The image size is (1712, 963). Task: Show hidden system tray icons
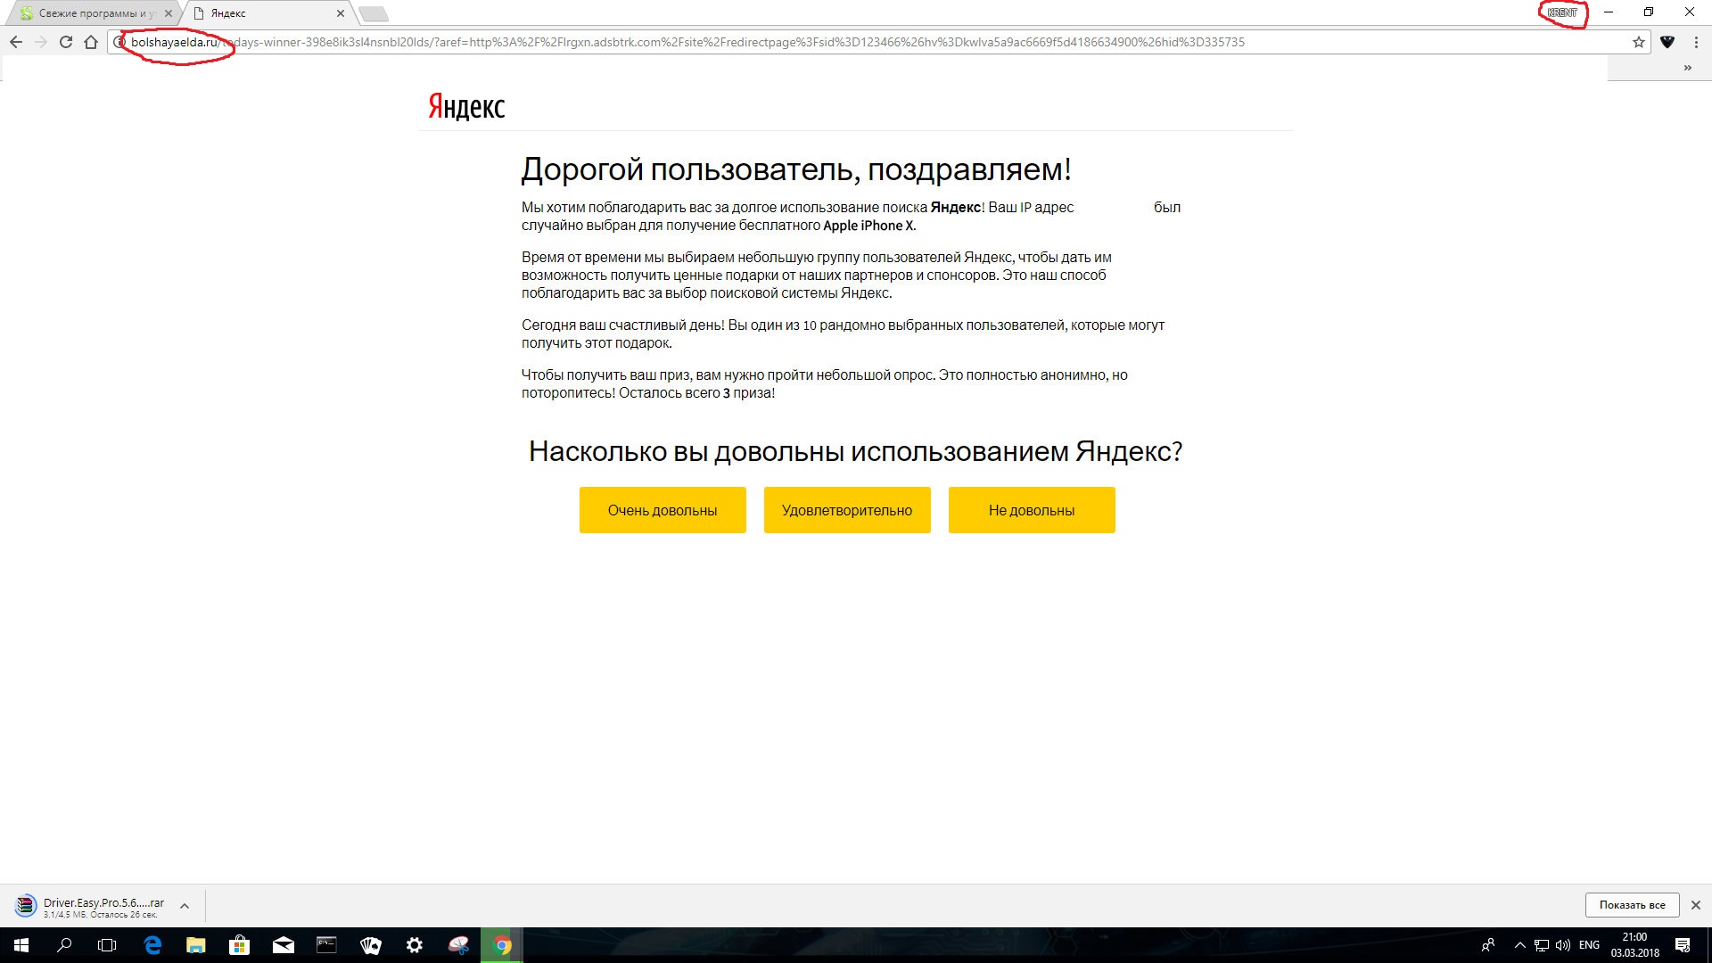[1520, 945]
